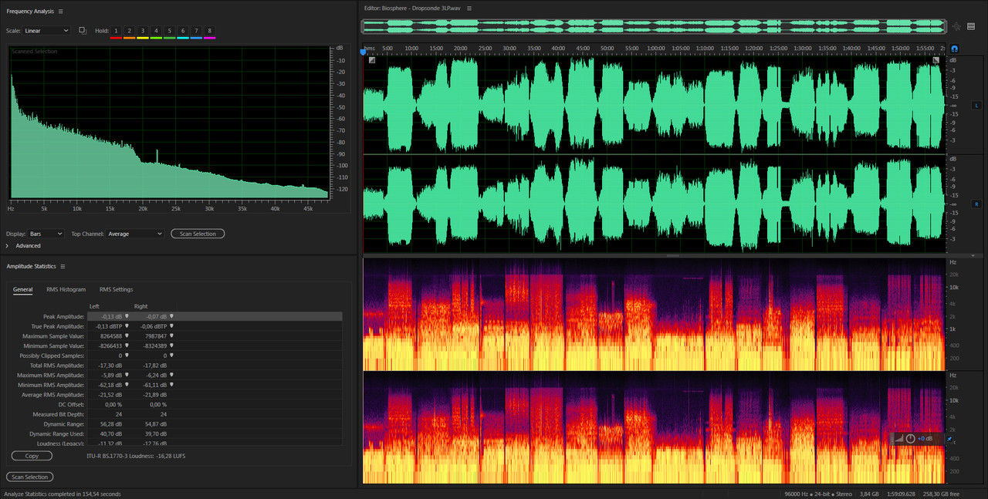Click marker beside right Possibly Clipped Samples
Screen dimensions: 988x499
tap(172, 356)
